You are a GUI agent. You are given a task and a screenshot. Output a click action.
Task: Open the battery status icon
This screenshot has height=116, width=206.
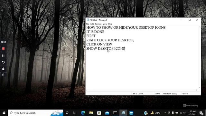pos(177,113)
